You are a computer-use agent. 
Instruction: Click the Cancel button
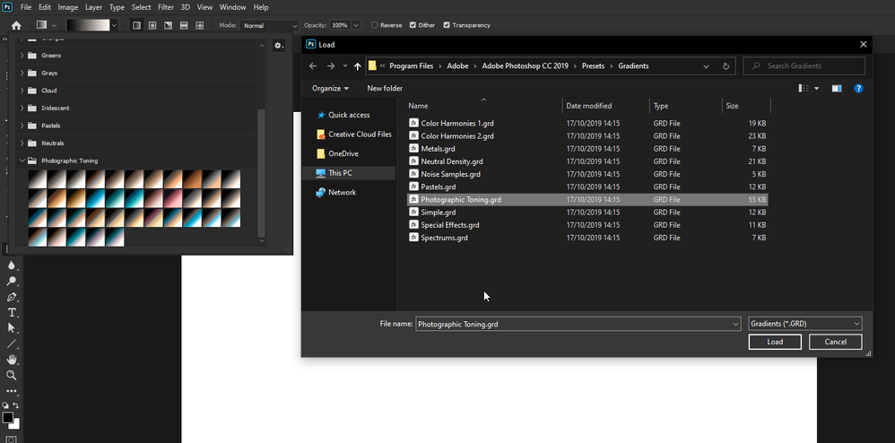click(835, 342)
